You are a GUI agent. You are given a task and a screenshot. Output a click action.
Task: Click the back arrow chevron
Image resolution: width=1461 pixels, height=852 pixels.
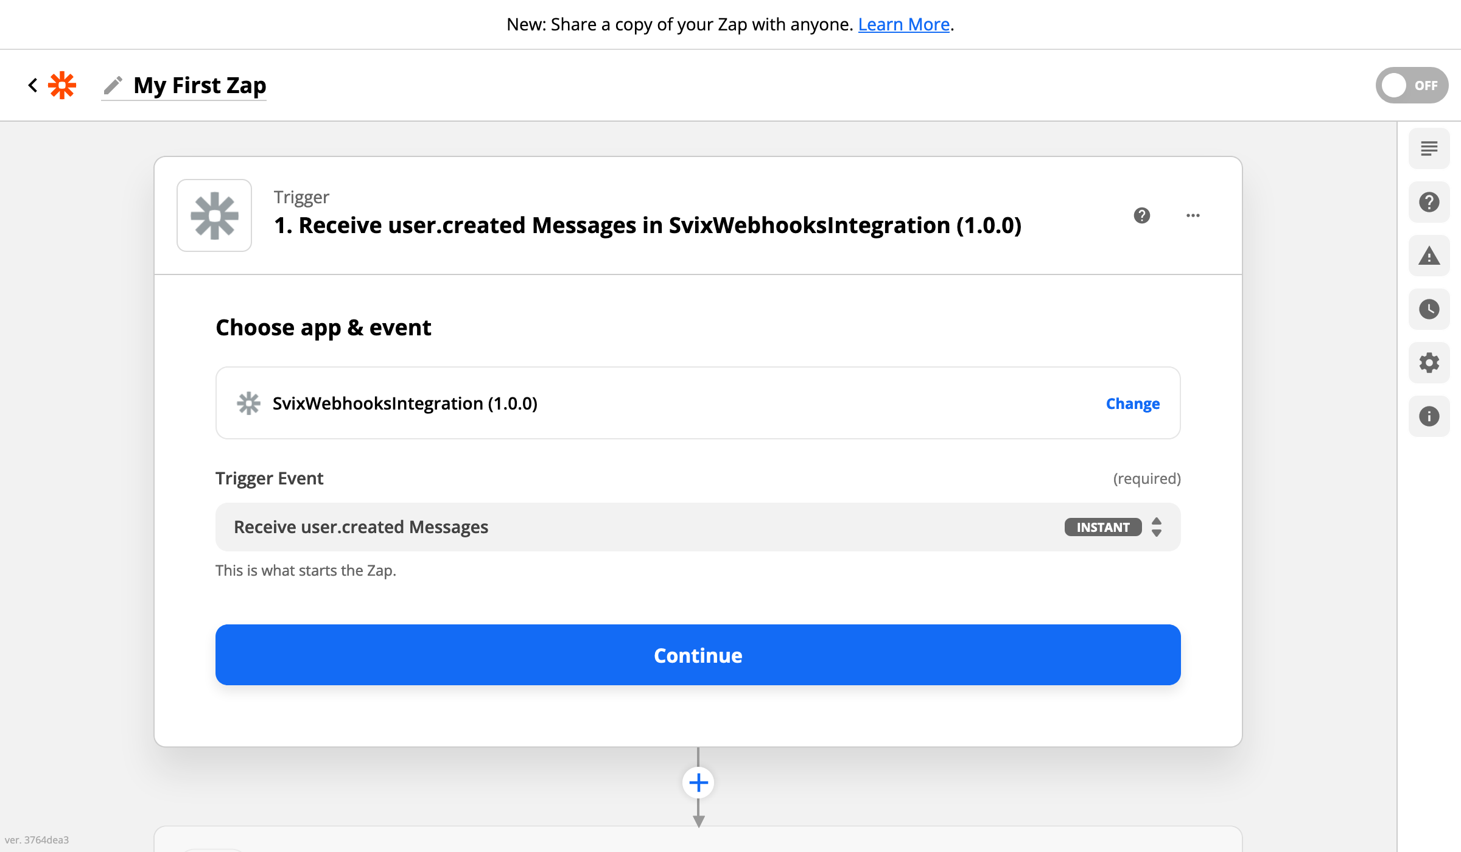[33, 85]
